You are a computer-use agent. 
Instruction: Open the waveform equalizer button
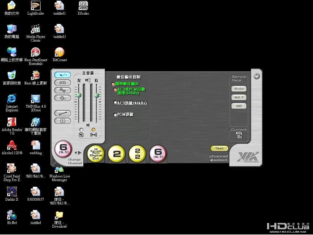pos(62,90)
